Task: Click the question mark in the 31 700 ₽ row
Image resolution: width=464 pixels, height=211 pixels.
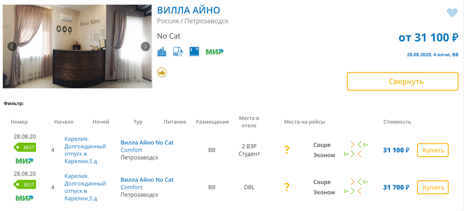Action: tap(287, 187)
